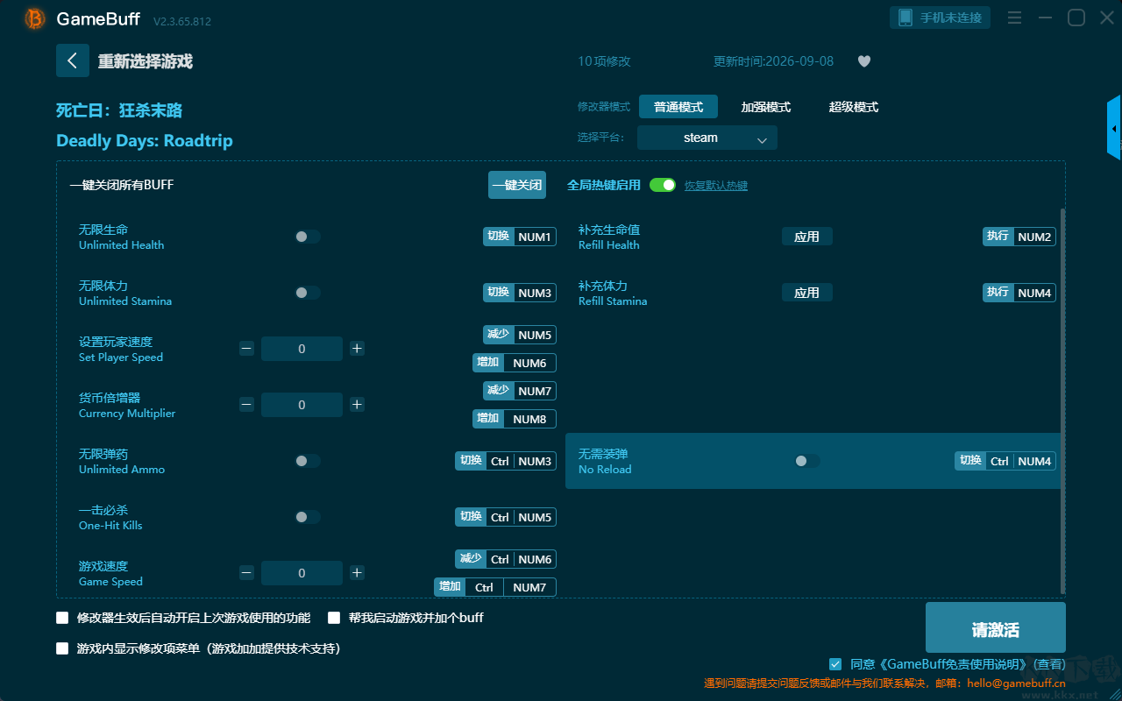This screenshot has height=701, width=1122.
Task: Click the 一键关闭 button
Action: coord(517,185)
